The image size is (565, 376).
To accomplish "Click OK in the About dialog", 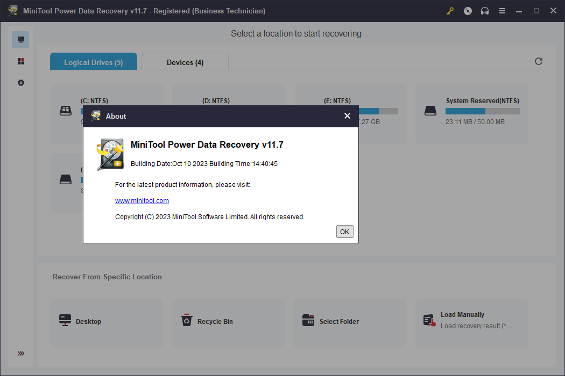I will 344,232.
